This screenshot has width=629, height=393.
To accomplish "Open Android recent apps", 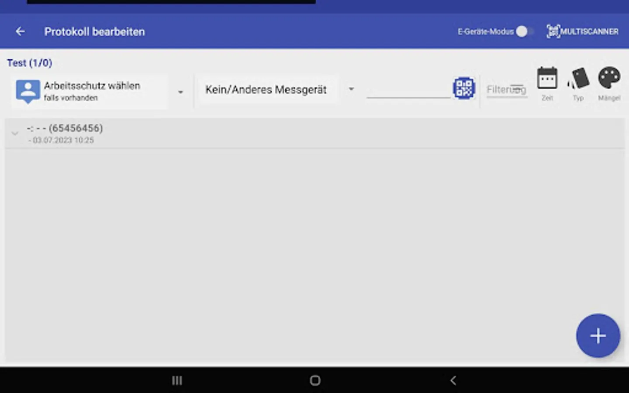I will point(177,380).
